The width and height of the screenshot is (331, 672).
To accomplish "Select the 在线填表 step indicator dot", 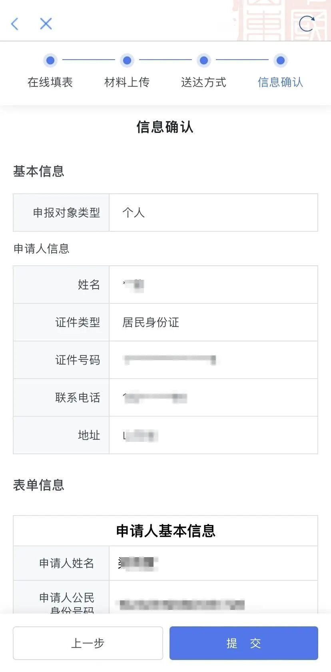I will pyautogui.click(x=50, y=60).
